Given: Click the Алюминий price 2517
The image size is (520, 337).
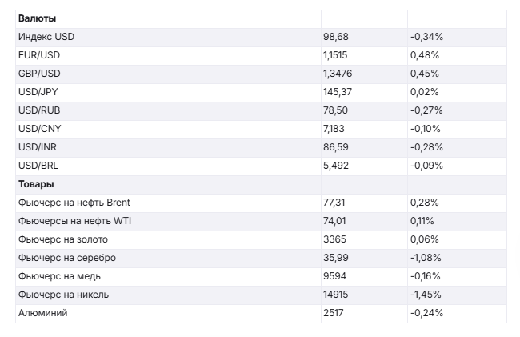Looking at the screenshot, I should point(334,313).
